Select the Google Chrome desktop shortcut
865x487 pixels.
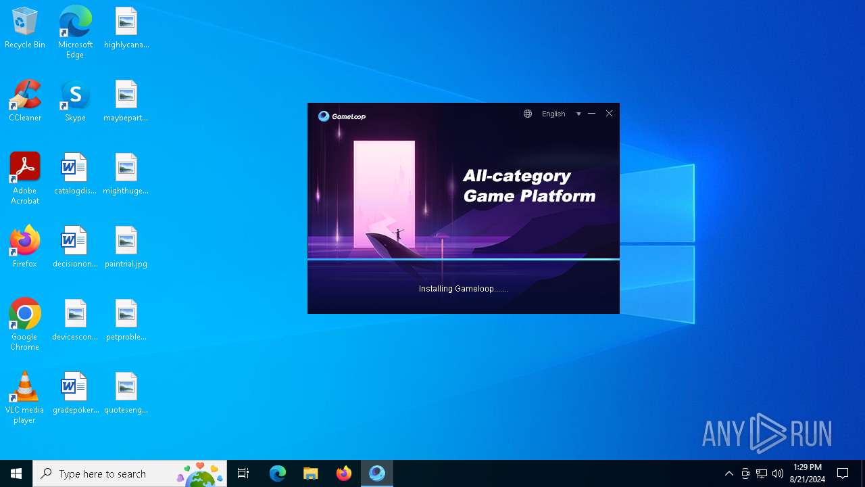(25, 325)
